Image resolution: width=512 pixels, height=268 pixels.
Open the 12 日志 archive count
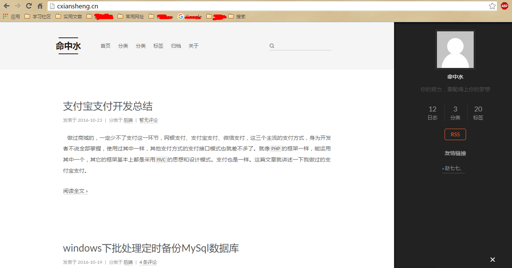[432, 113]
